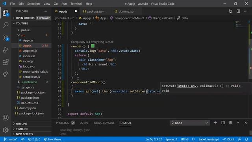Open the Search view in activity bar

coord(6,25)
